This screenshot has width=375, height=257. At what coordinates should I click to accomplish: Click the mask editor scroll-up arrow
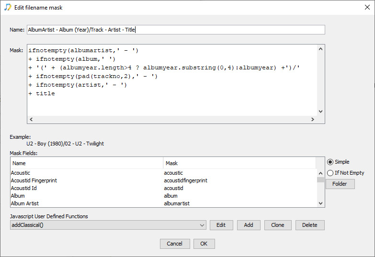[321, 49]
